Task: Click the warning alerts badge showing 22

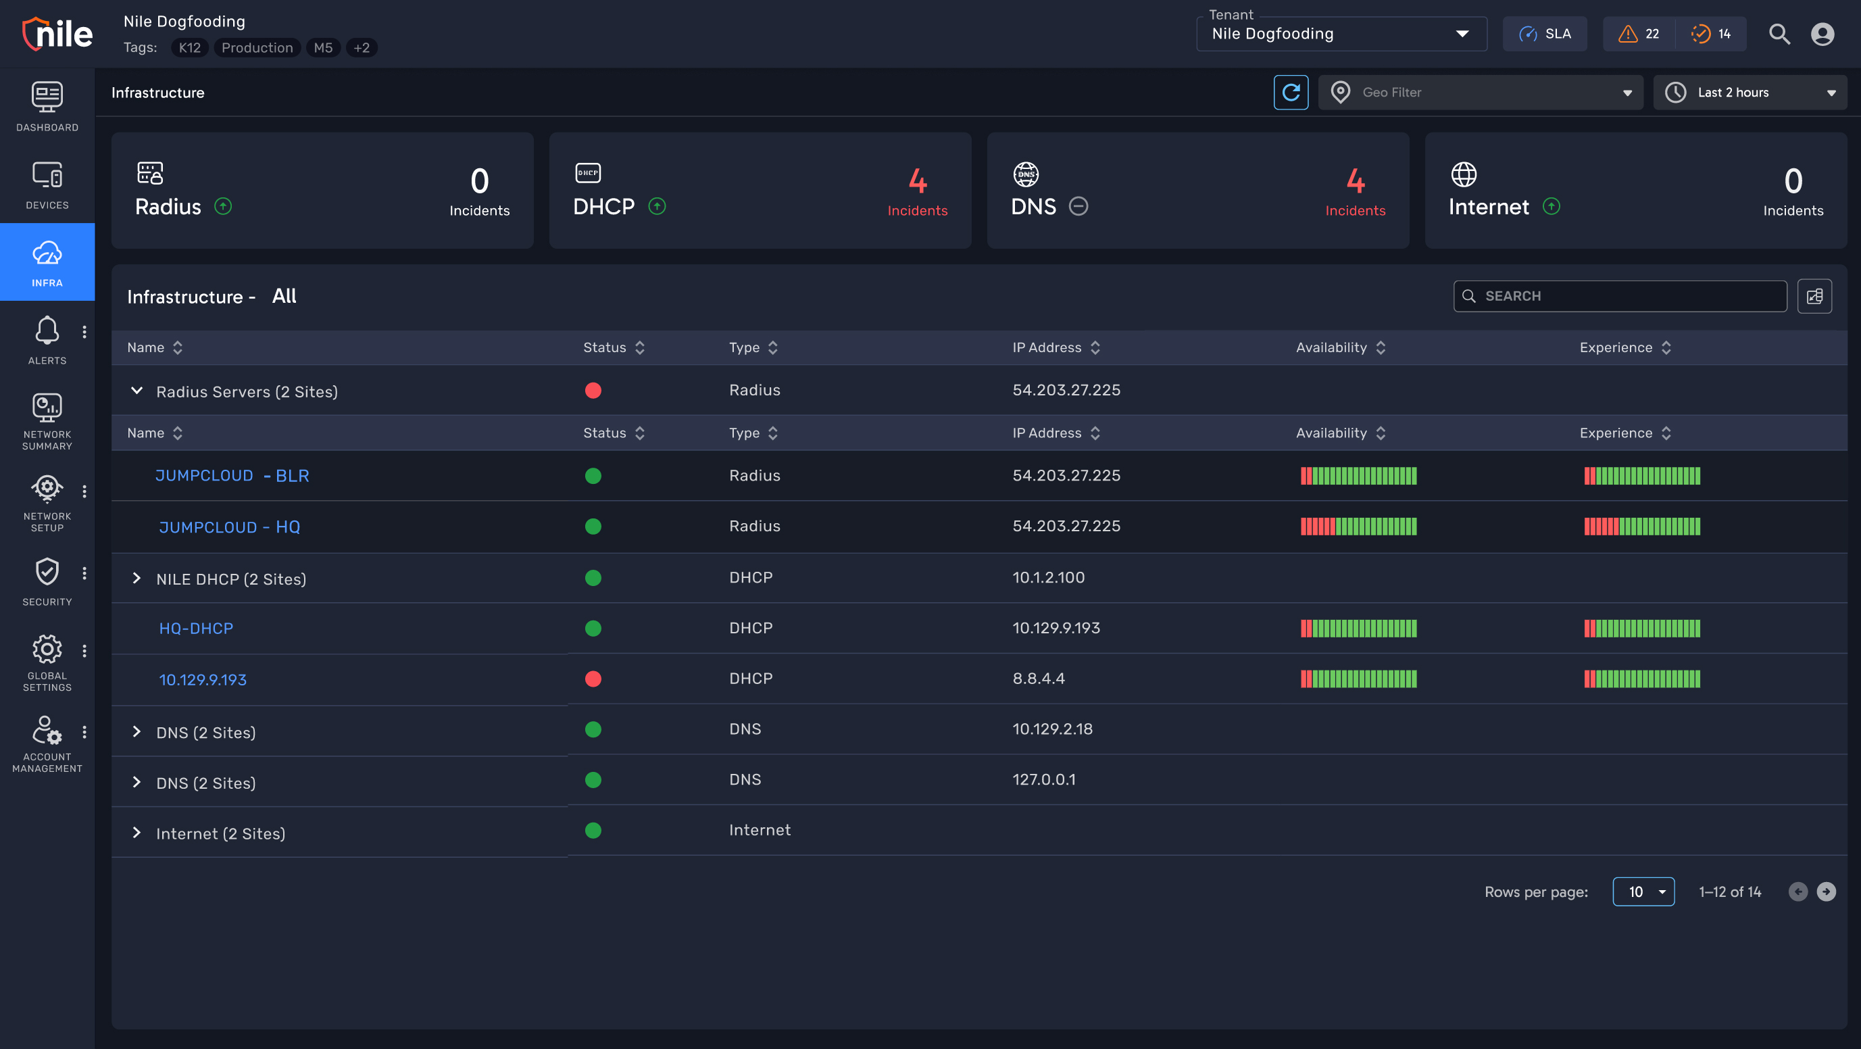Action: [1637, 33]
